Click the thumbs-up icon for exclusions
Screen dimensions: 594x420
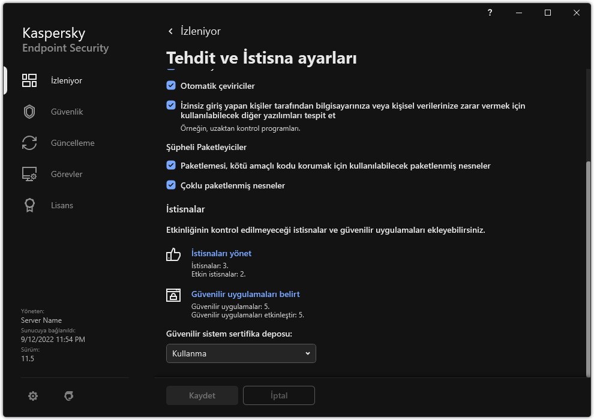[x=173, y=254]
